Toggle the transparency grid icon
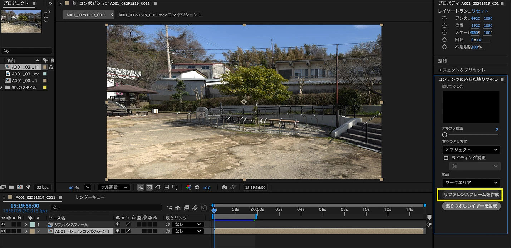Image resolution: width=511 pixels, height=248 pixels. point(149,187)
